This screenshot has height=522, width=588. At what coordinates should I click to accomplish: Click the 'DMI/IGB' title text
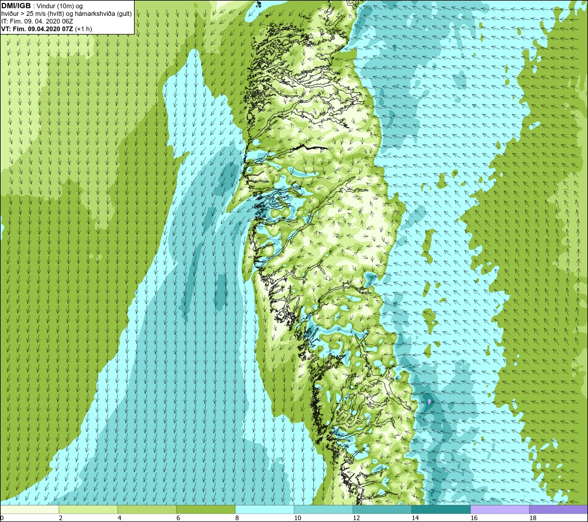coord(16,6)
